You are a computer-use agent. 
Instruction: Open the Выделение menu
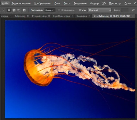(x=80, y=4)
